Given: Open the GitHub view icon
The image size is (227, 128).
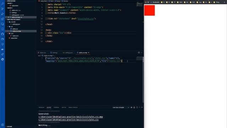Looking at the screenshot, I should (2, 34).
